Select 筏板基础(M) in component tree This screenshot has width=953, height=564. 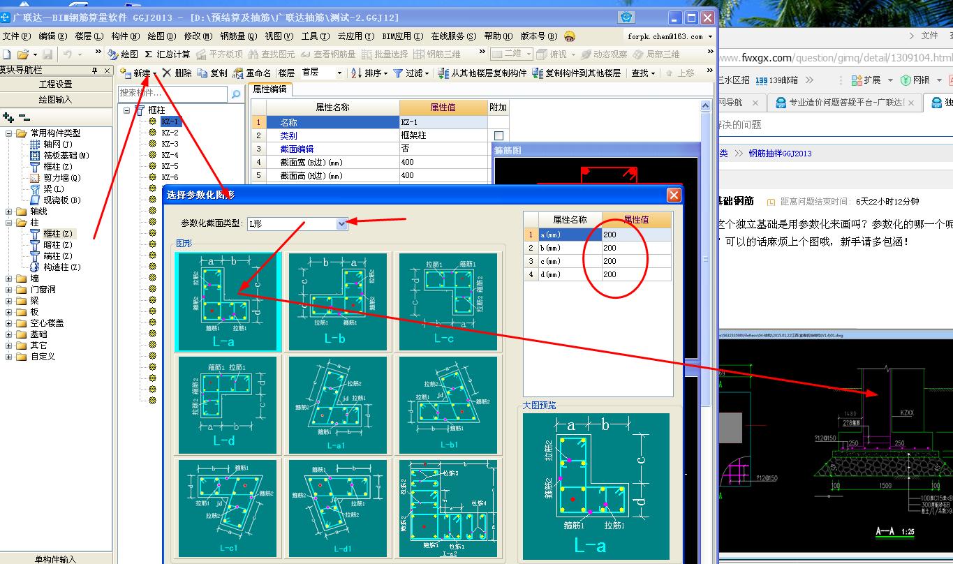tap(59, 156)
